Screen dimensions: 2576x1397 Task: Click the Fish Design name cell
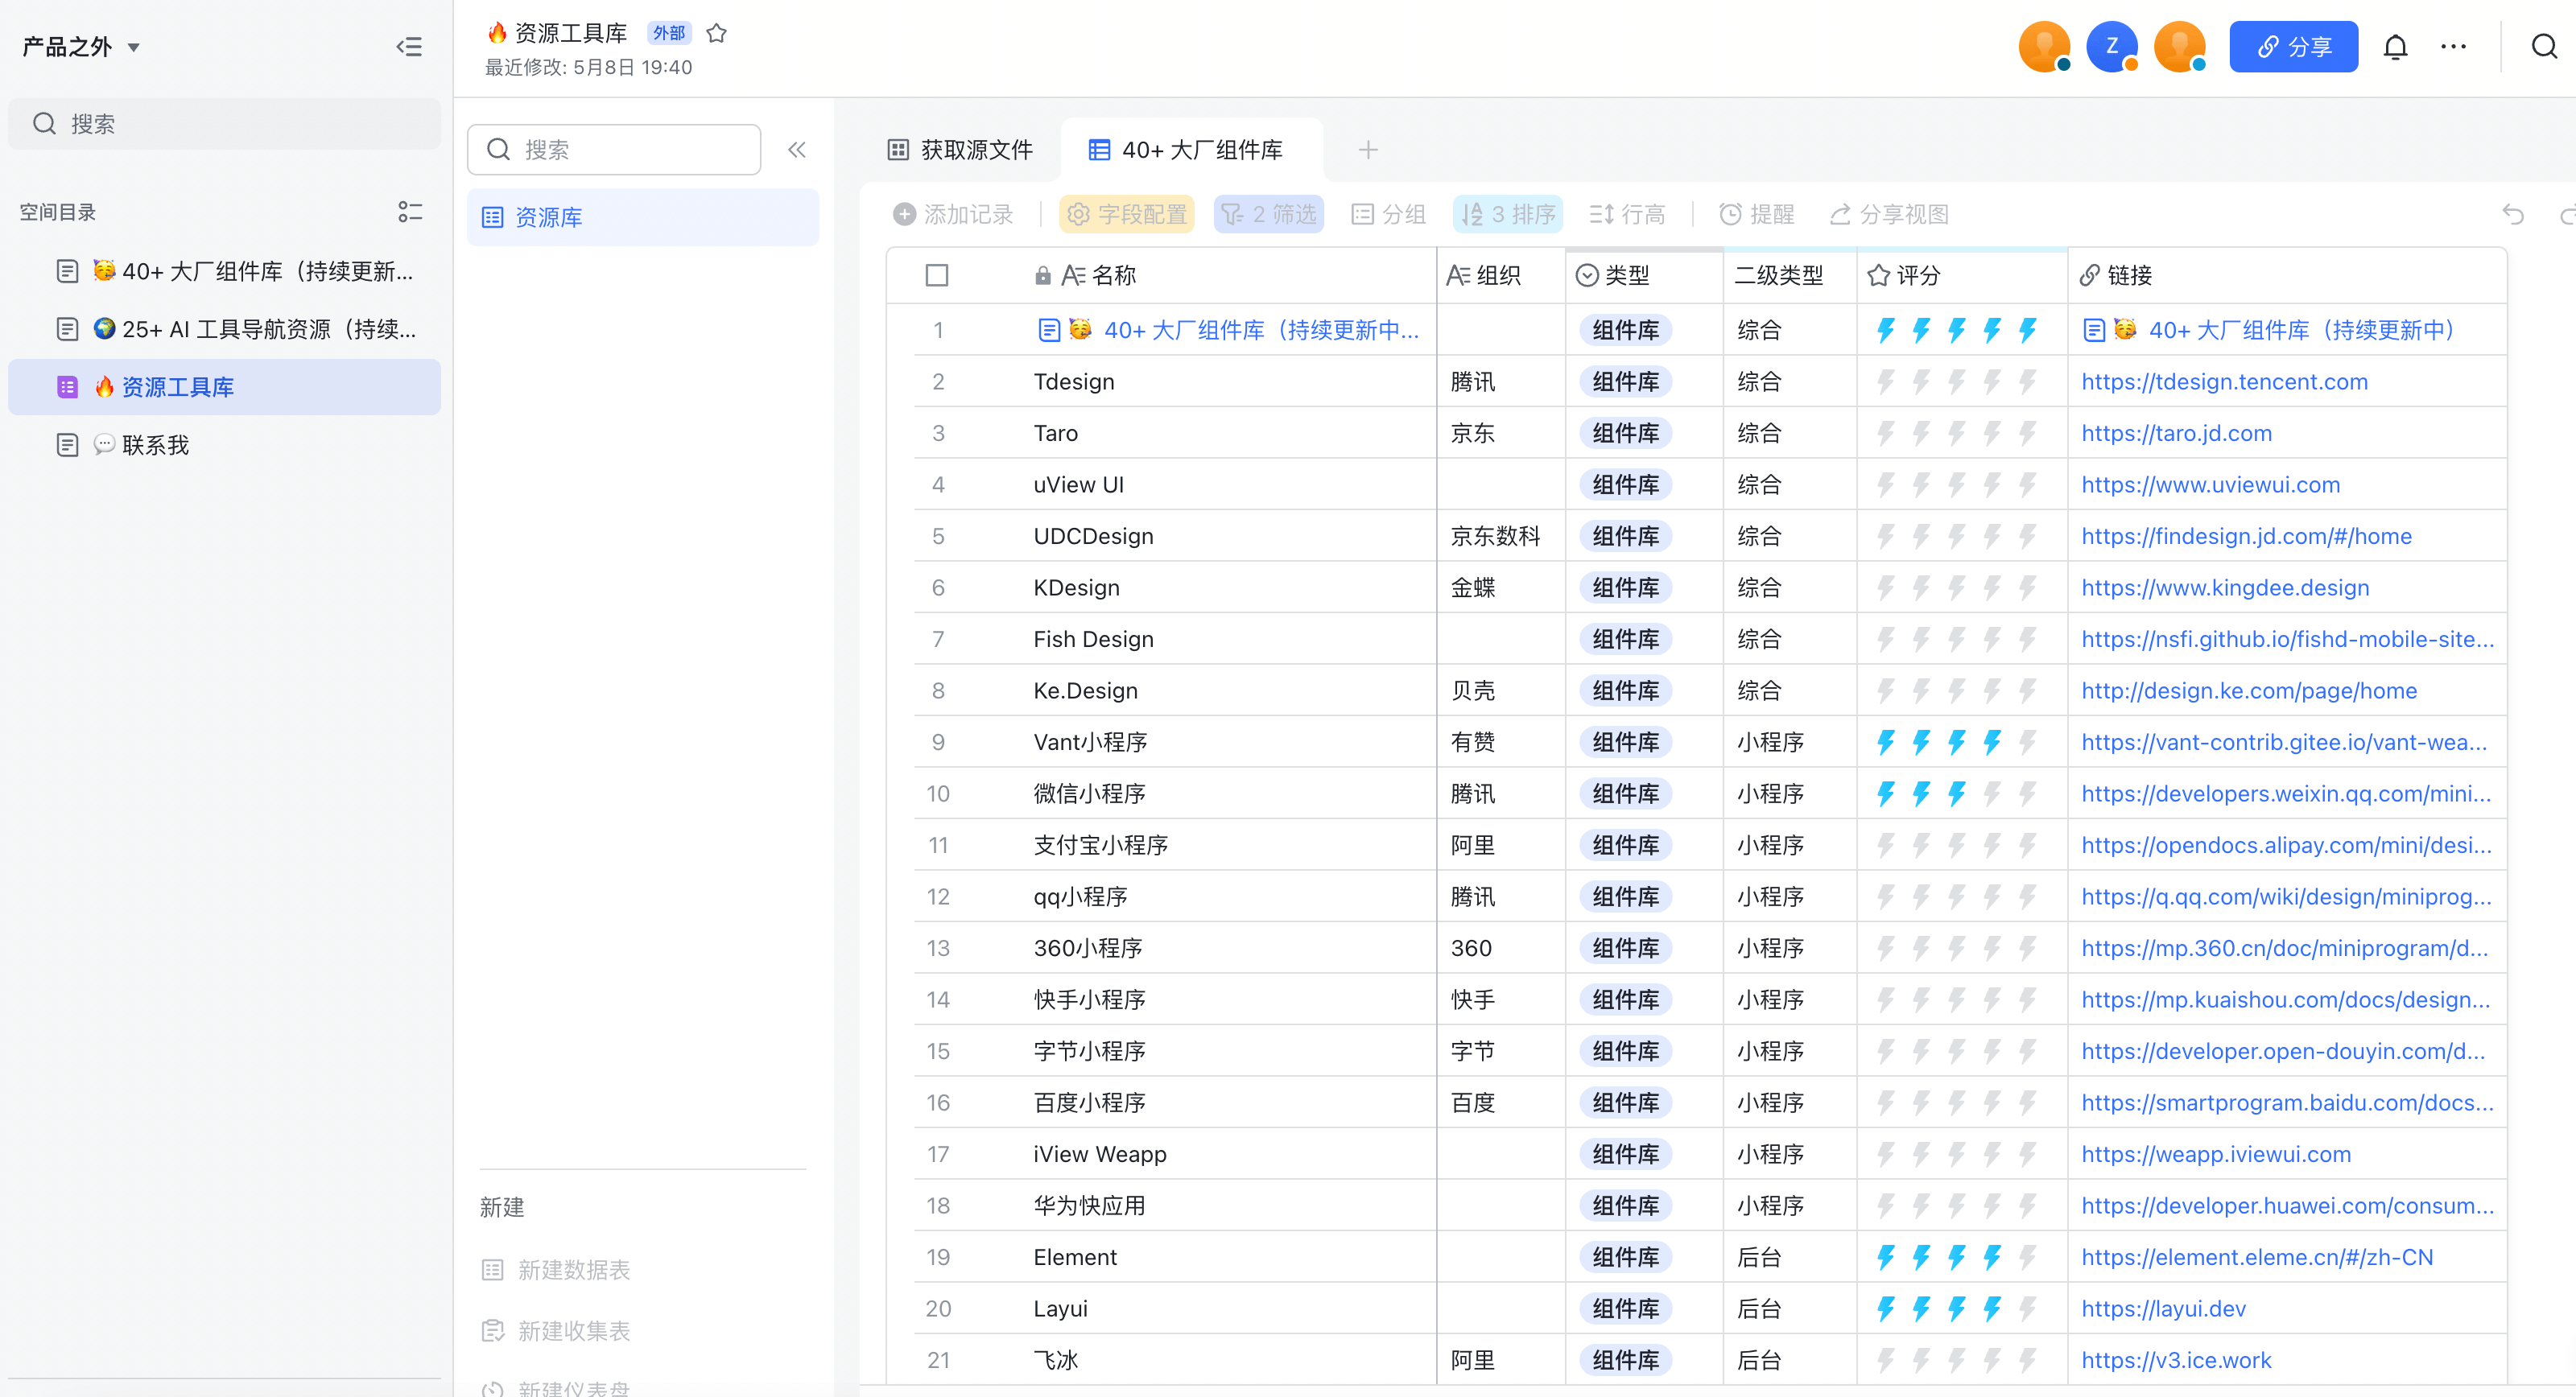click(1093, 639)
